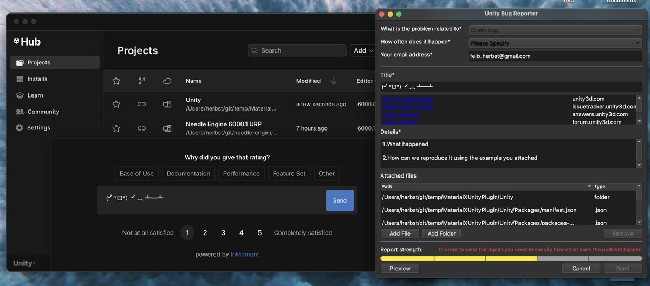Open 'Public issue tracker' link

(x=408, y=107)
